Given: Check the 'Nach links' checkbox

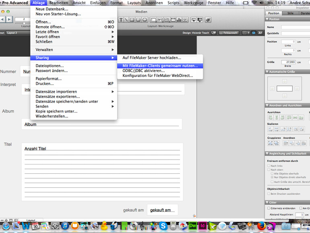Looking at the screenshot, I should coord(269,166).
